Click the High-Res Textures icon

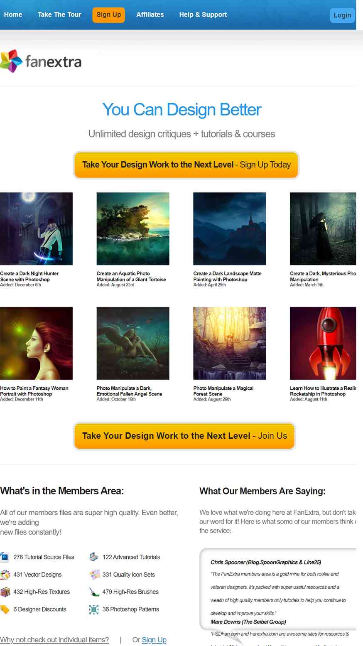coord(5,592)
